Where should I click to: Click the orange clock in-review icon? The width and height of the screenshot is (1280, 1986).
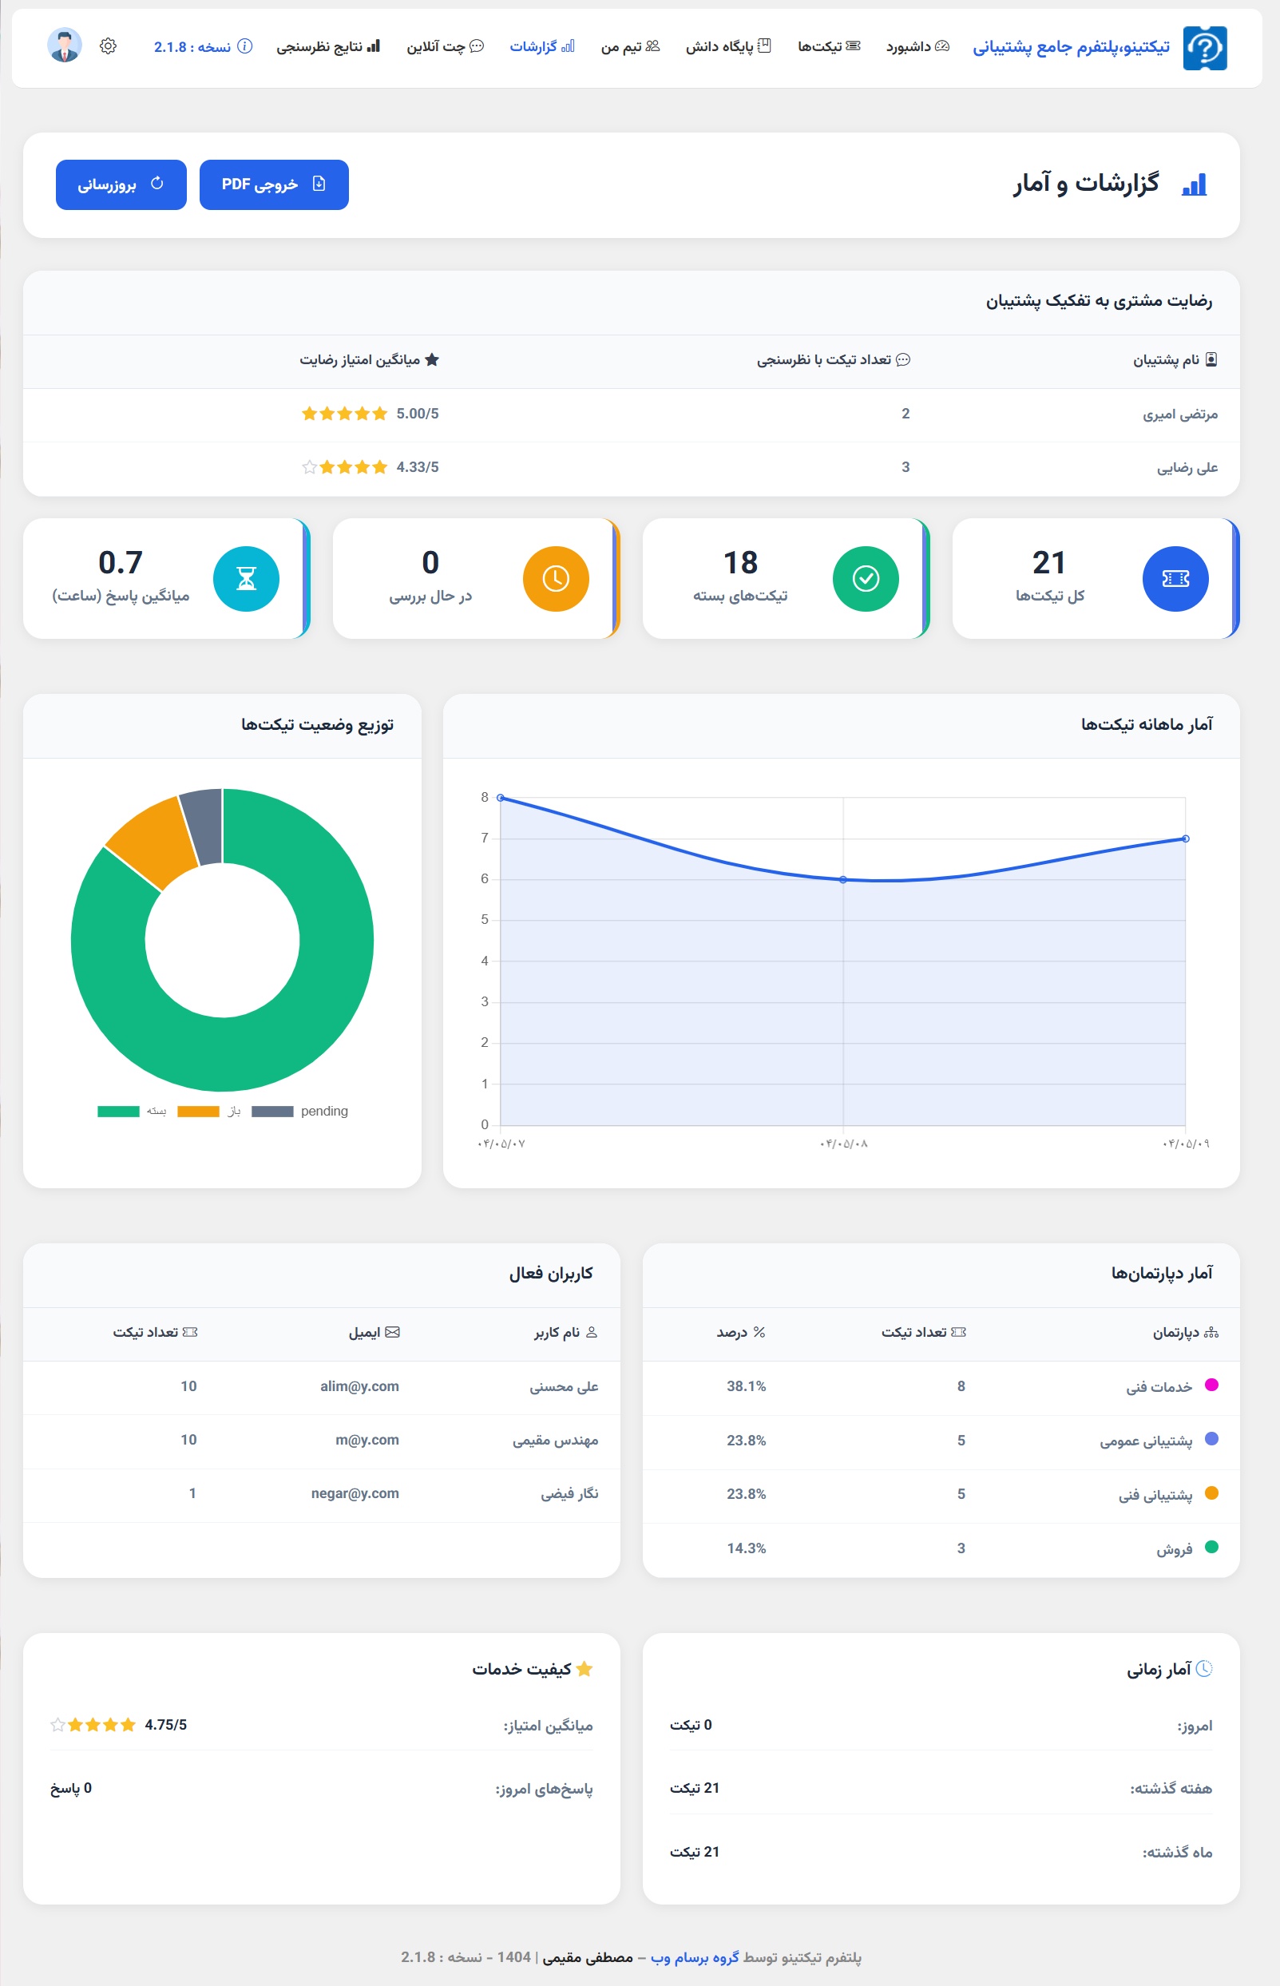(x=555, y=579)
